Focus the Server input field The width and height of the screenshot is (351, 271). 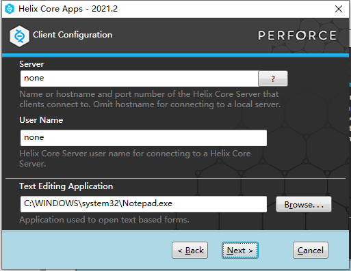click(140, 79)
